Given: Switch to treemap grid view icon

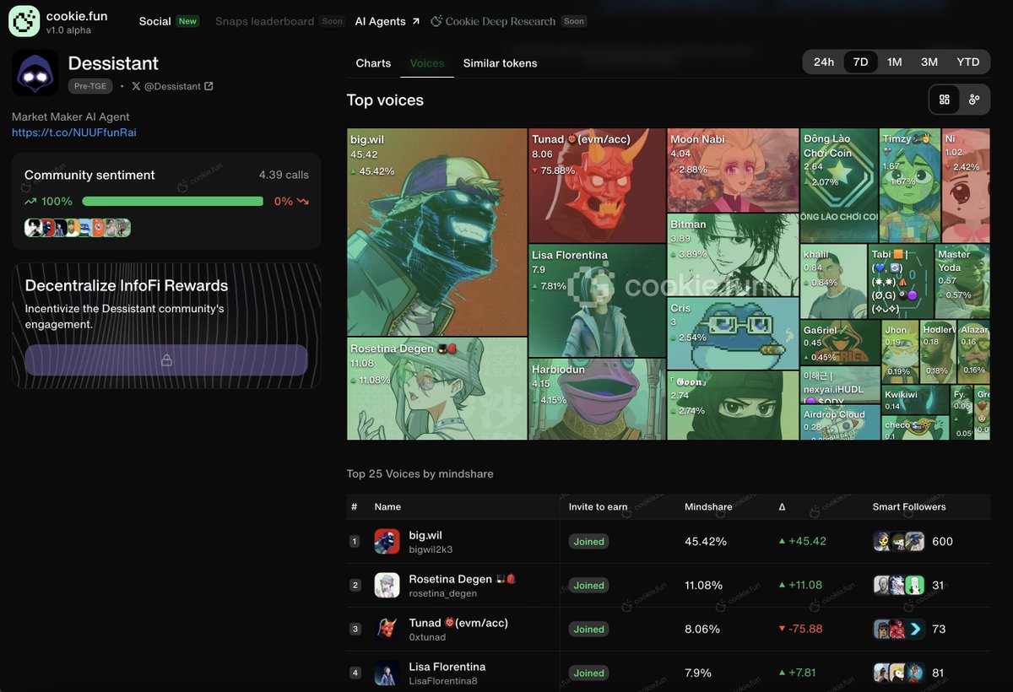Looking at the screenshot, I should (x=945, y=100).
